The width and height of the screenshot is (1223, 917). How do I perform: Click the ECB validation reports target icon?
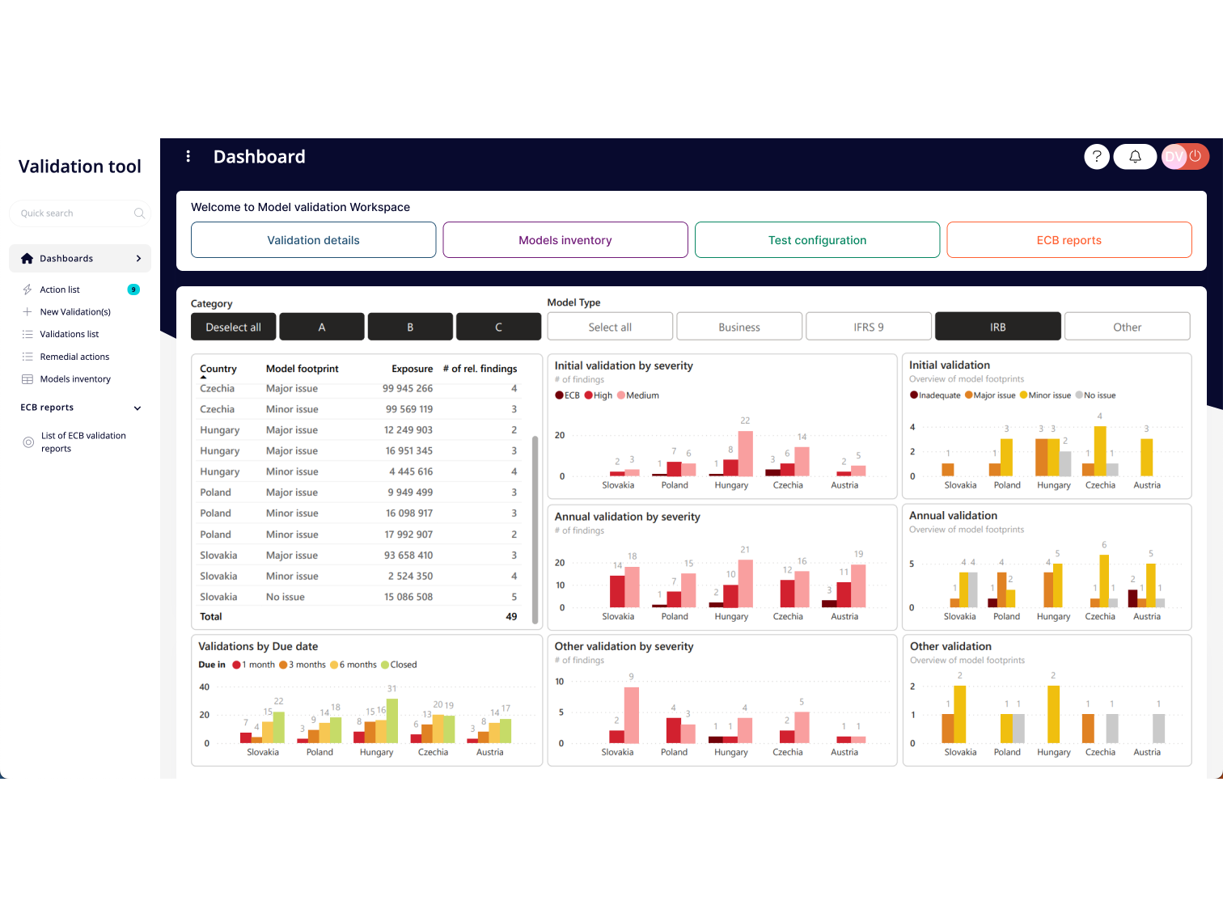28,442
